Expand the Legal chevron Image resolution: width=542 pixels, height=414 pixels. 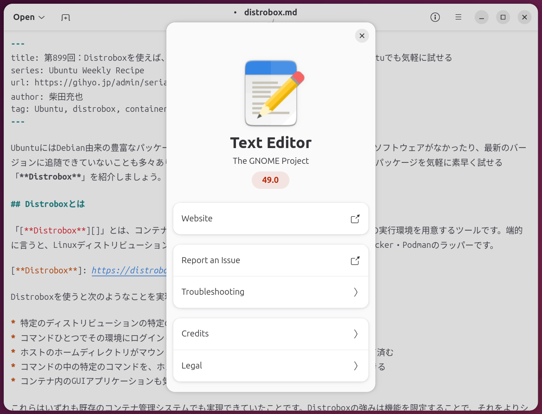(x=356, y=366)
